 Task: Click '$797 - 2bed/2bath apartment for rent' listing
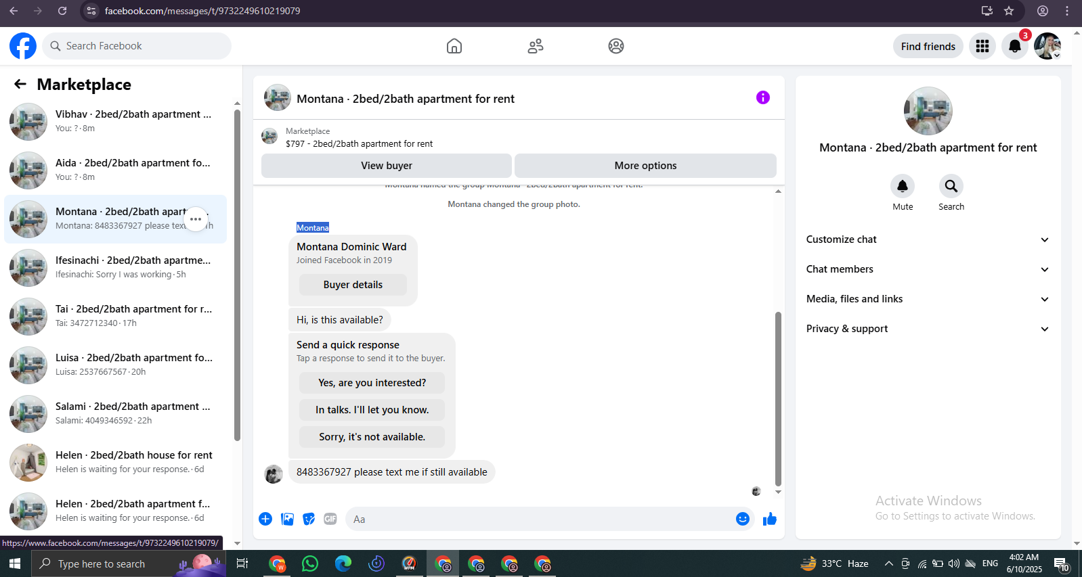click(x=359, y=143)
